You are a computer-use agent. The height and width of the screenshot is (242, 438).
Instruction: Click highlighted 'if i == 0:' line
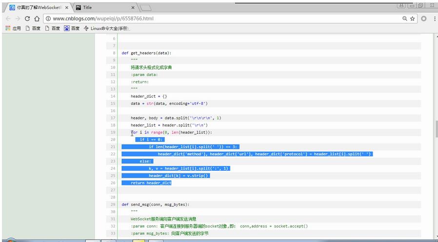pos(152,140)
